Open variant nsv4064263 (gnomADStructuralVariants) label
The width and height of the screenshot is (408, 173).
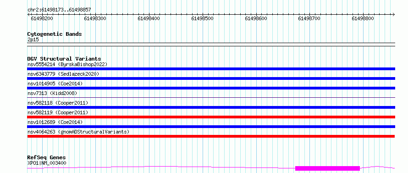click(x=78, y=132)
